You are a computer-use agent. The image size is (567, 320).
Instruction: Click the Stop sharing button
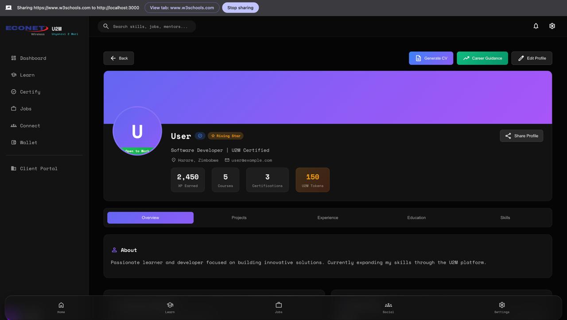point(241,8)
